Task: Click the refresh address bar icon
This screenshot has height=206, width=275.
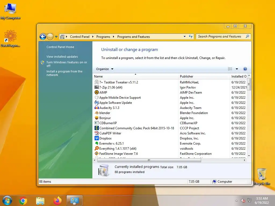Action: click(x=190, y=36)
